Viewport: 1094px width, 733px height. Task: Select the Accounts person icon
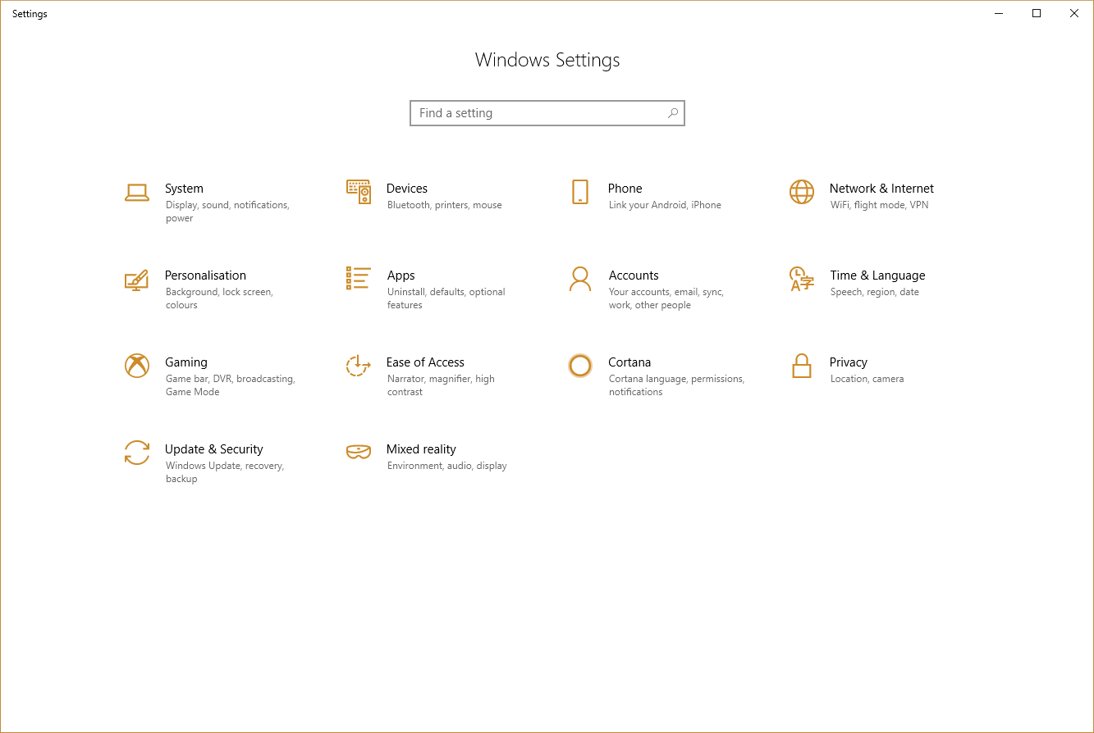pos(579,280)
